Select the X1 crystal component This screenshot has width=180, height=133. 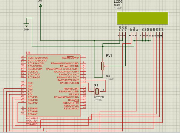click(x=97, y=91)
